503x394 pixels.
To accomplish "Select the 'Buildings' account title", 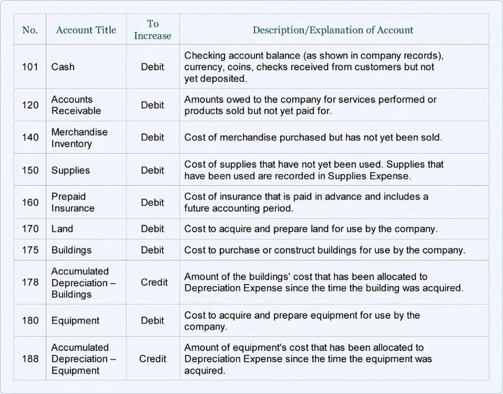I will (x=71, y=250).
